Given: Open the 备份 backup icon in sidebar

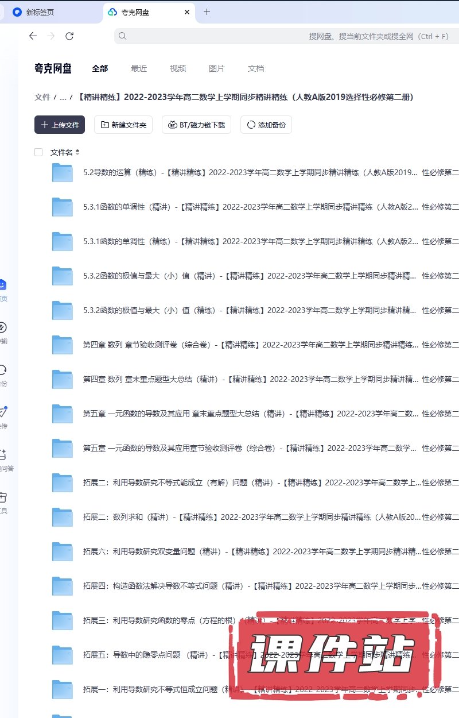Looking at the screenshot, I should (3, 370).
